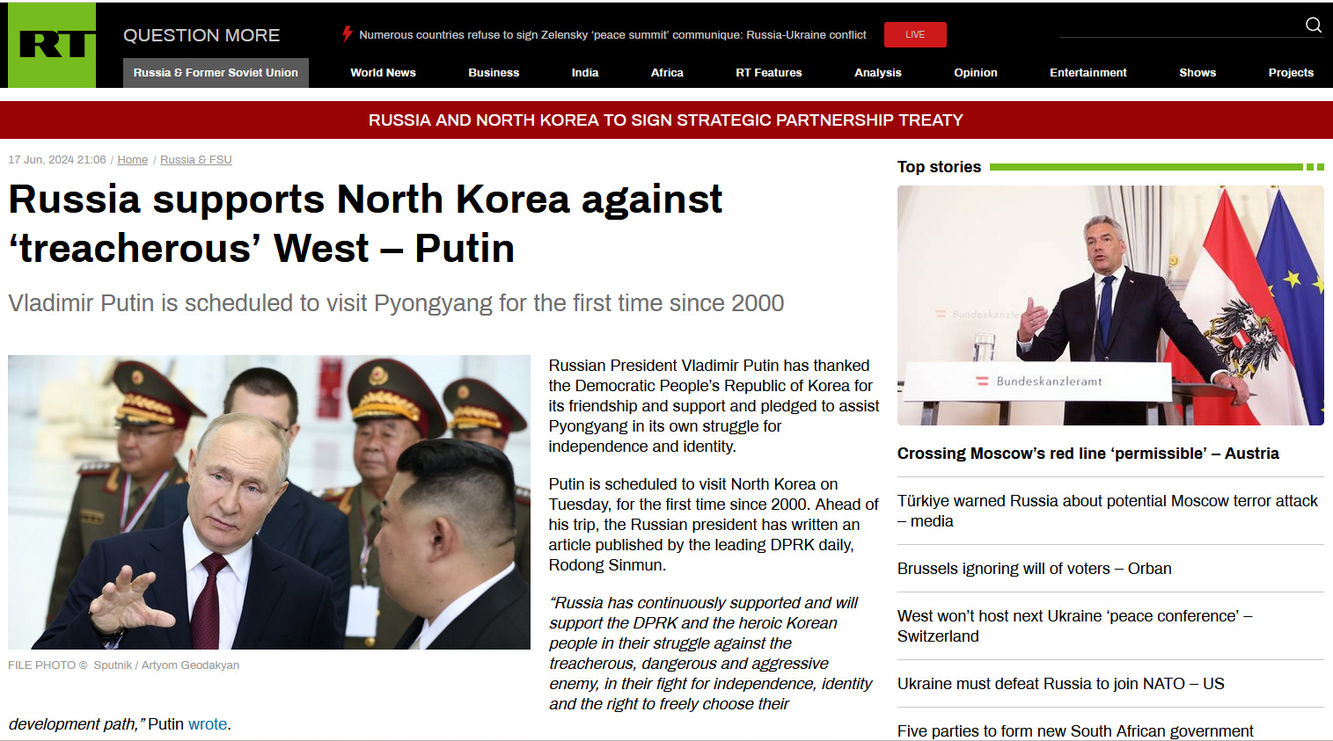Click the article date 17 Jun, 2024 21:06
Screen dimensions: 1333x741
point(57,160)
